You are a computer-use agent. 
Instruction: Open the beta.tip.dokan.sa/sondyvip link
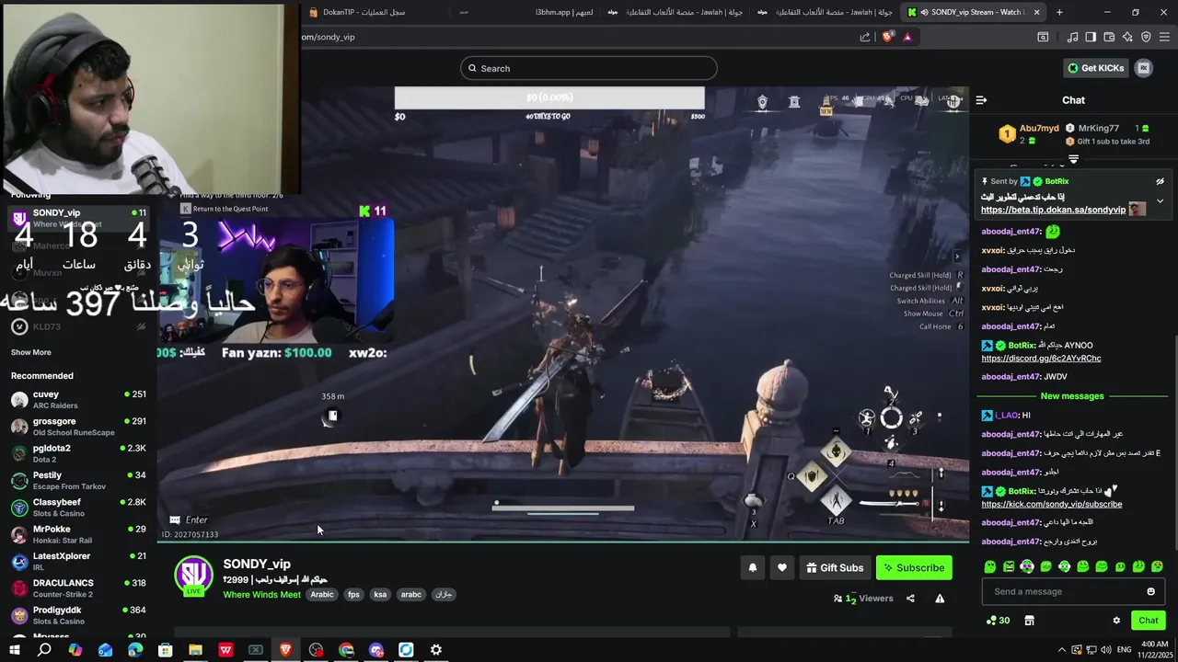coord(1053,210)
